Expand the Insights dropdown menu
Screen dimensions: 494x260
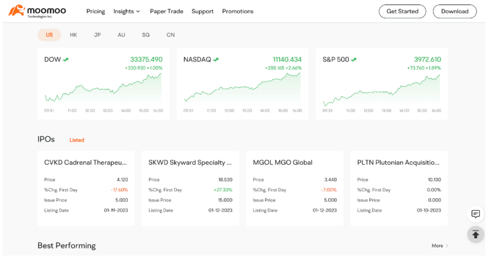tap(127, 11)
